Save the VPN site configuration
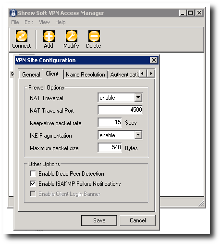The width and height of the screenshot is (221, 245). (x=99, y=220)
